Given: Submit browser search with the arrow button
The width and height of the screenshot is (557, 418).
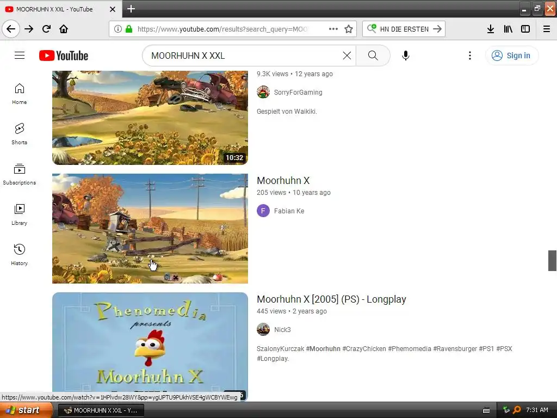Looking at the screenshot, I should point(437,29).
